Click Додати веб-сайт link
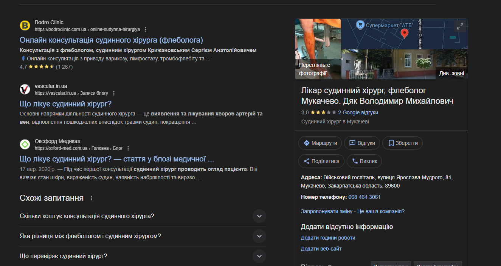501x266 pixels. [x=321, y=249]
